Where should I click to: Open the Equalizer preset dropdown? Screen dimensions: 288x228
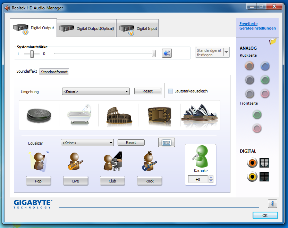click(x=87, y=143)
